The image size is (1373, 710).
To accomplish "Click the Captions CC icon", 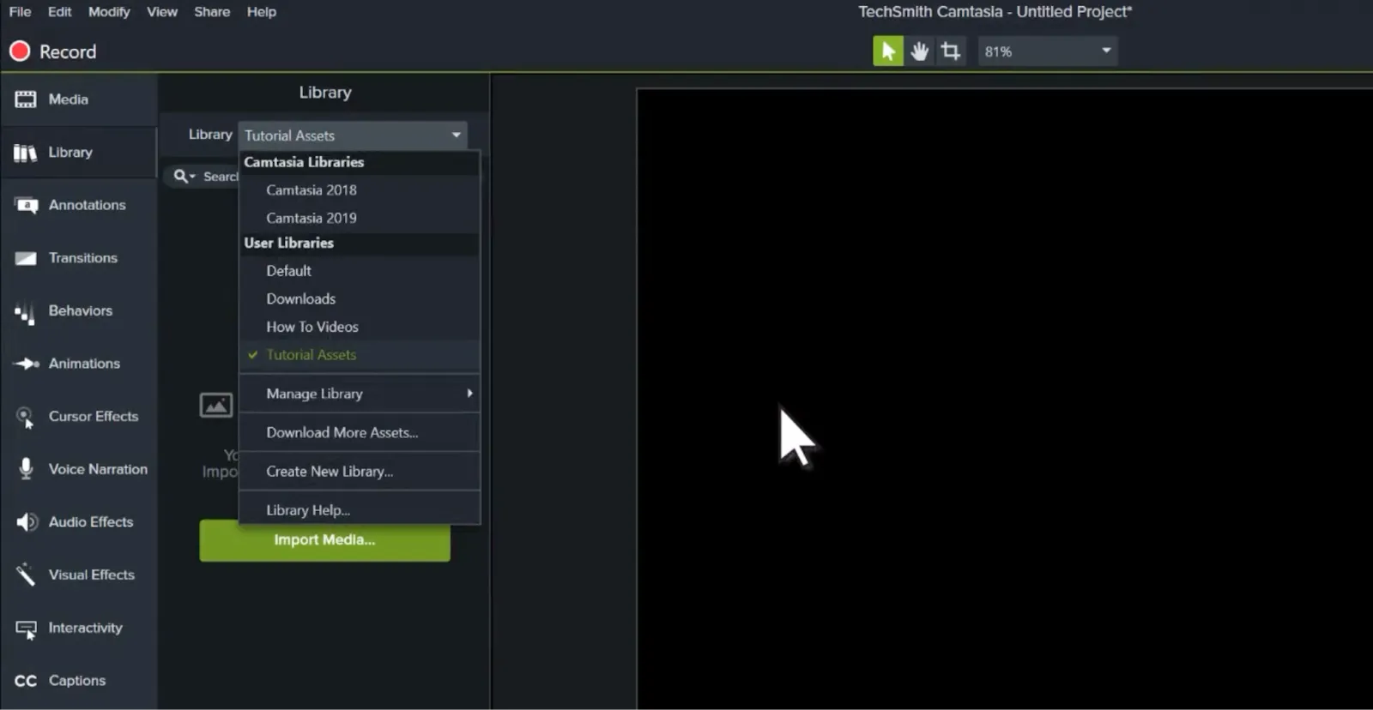I will click(26, 681).
